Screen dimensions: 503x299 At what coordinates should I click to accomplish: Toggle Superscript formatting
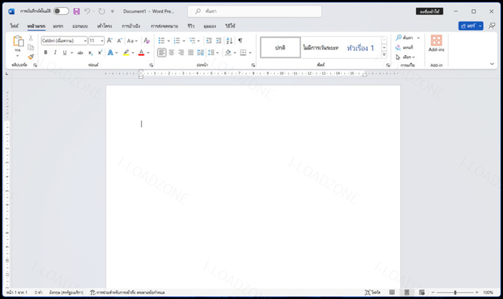100,53
